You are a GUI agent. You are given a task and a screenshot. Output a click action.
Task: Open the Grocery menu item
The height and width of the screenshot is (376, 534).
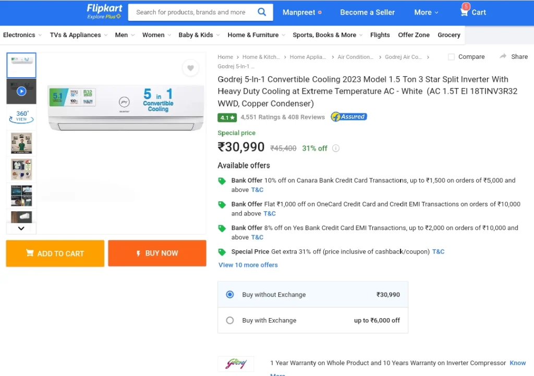pyautogui.click(x=449, y=35)
